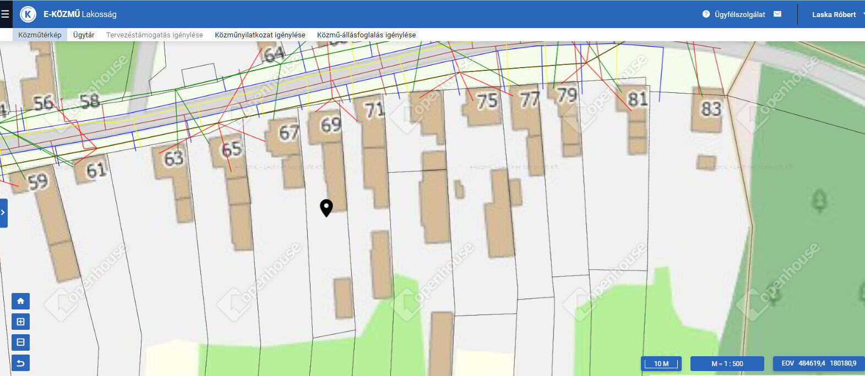
Task: Click the black location pin marker
Action: tap(326, 207)
